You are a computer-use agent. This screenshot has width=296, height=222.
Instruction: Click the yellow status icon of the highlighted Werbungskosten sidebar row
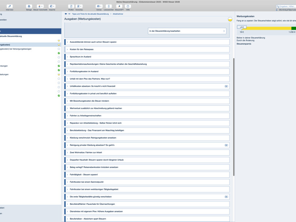point(59,45)
